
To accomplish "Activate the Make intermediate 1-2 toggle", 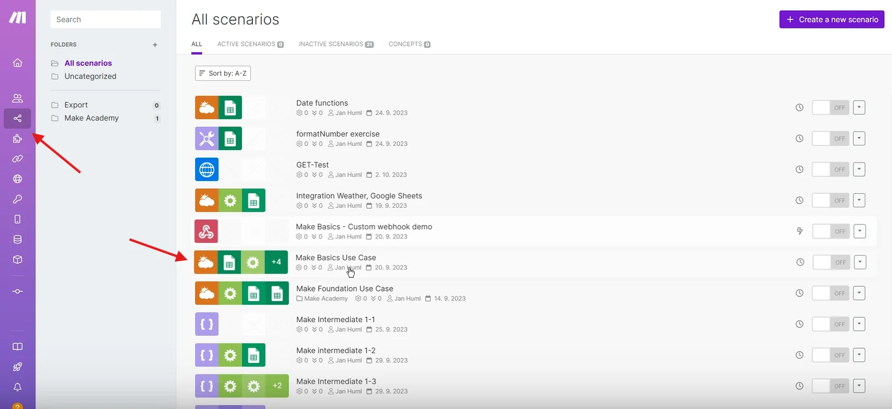I will [x=830, y=355].
